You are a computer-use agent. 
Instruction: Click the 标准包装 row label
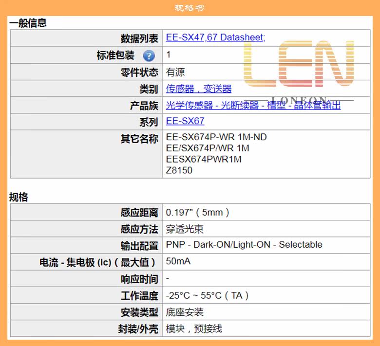click(115, 55)
